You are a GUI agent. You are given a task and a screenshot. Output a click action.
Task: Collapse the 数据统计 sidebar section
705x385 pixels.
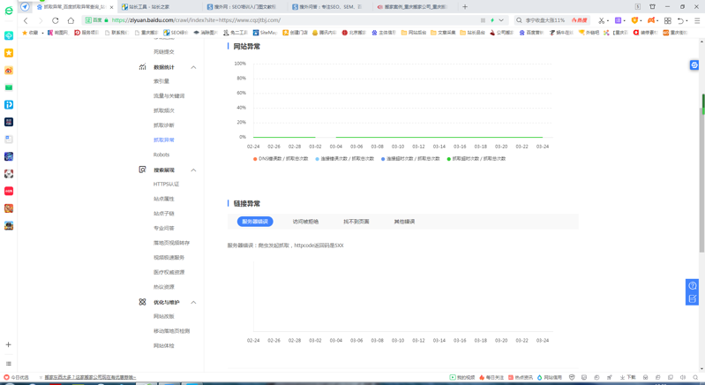pos(193,67)
